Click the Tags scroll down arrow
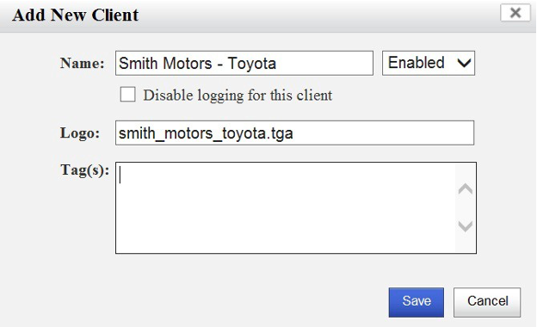The height and width of the screenshot is (327, 537). [x=466, y=226]
